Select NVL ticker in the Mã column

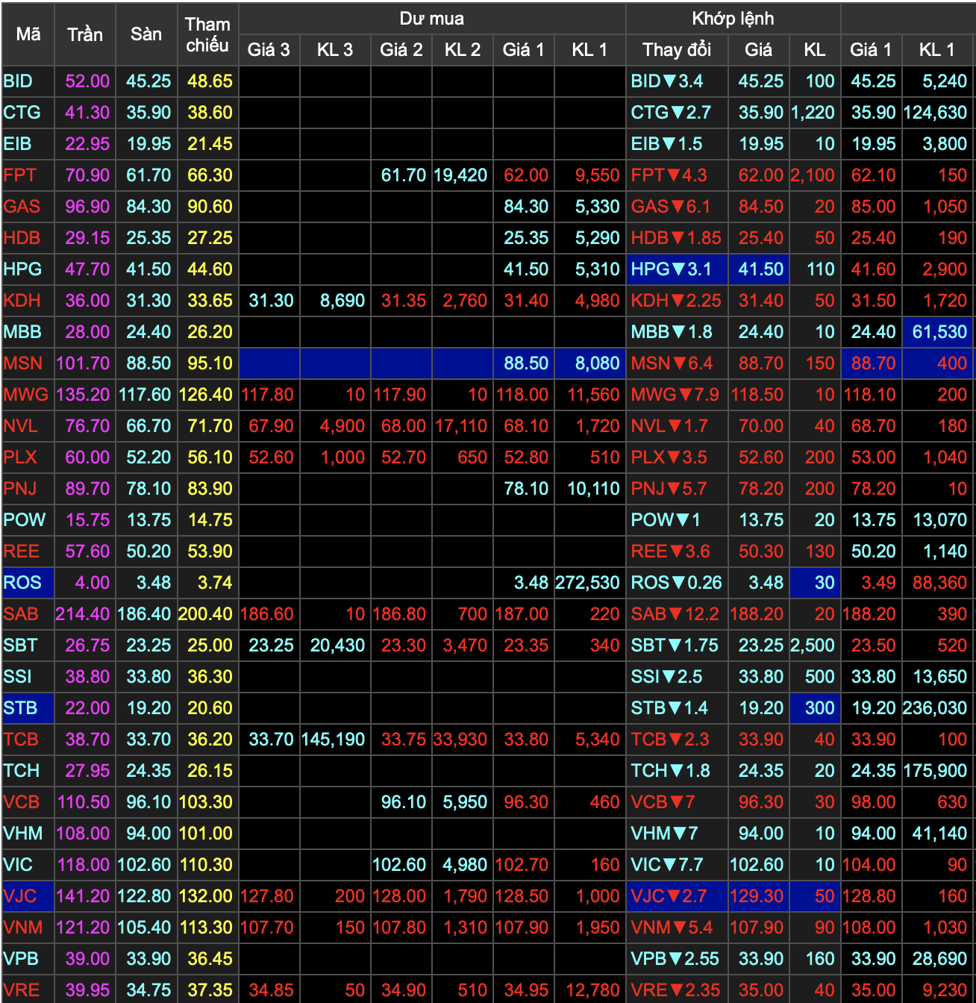point(28,426)
